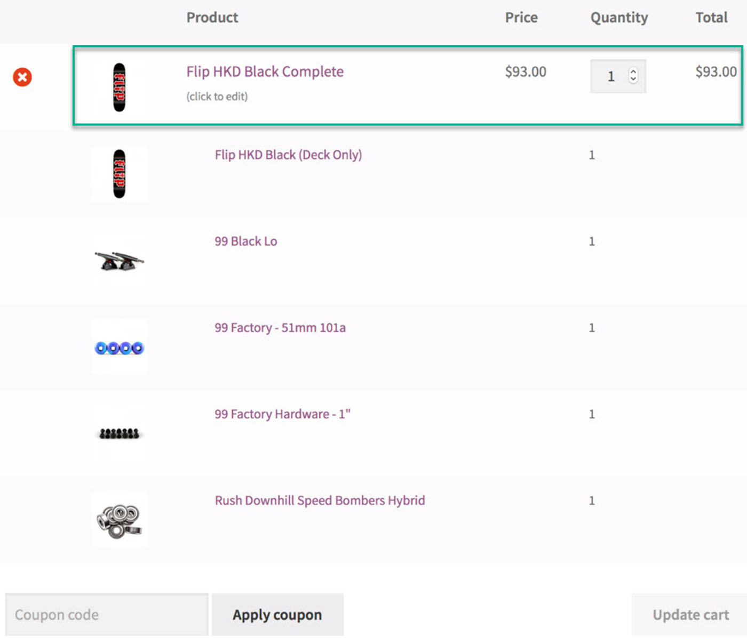
Task: Select the quantity value in the quantity box
Action: coord(611,76)
